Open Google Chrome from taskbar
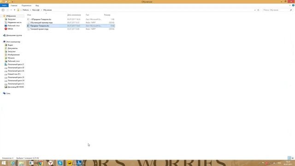This screenshot has width=295, height=166. 40,163
